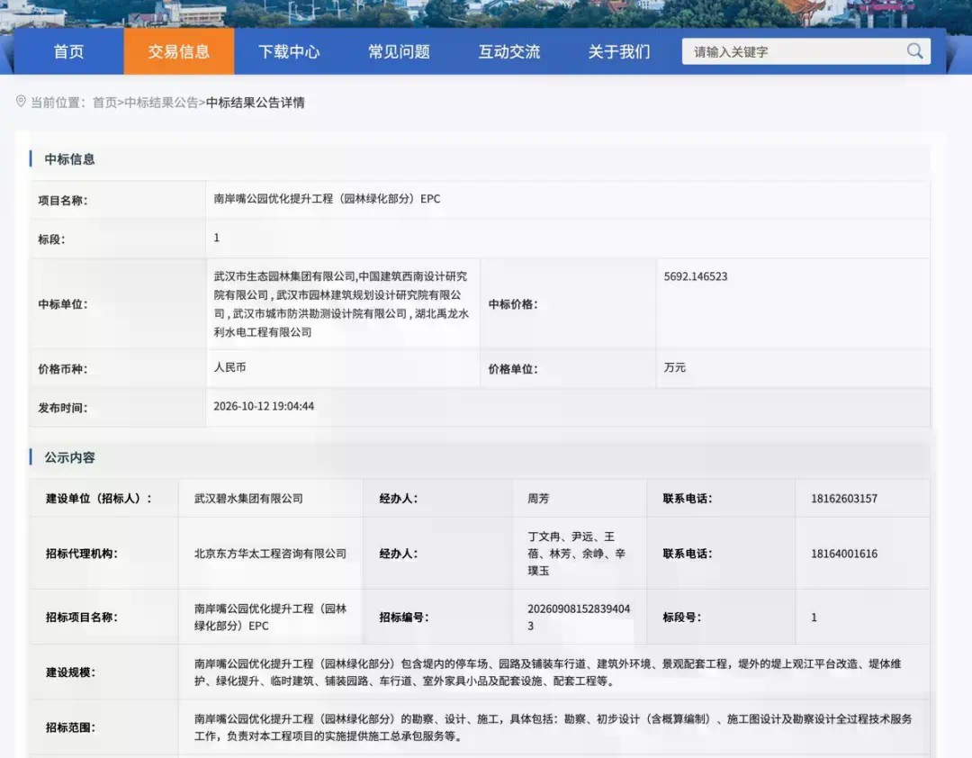This screenshot has width=972, height=758.
Task: Click the search magnifier icon
Action: click(x=914, y=51)
